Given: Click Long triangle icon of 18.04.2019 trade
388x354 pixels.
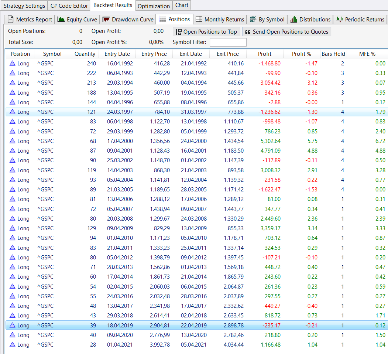Looking at the screenshot, I should [13, 325].
